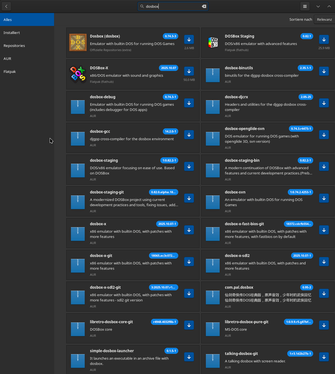Download dosbox-binutils from AUR
This screenshot has height=374, width=335.
click(324, 71)
